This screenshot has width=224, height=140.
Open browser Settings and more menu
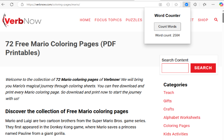tap(213, 5)
